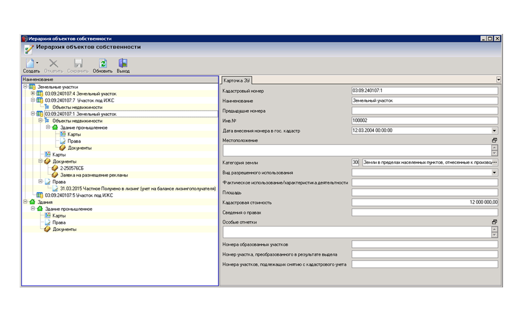The image size is (522, 321).
Task: Select the 03:09:240107:1 Земельный участок row
Action: point(131,113)
